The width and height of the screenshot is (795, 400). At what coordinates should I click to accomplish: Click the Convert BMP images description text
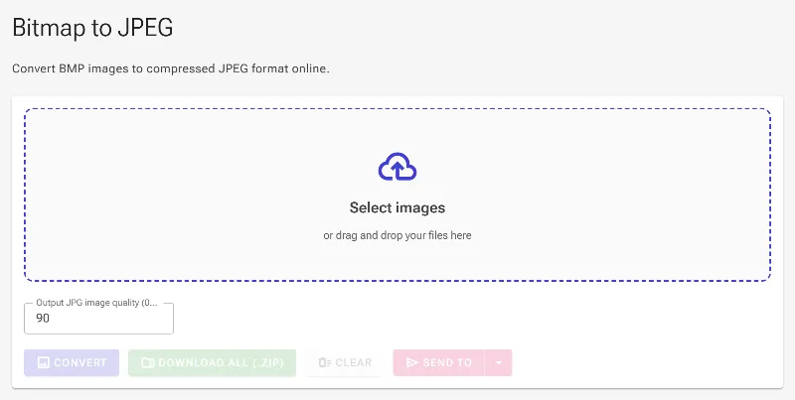click(171, 68)
